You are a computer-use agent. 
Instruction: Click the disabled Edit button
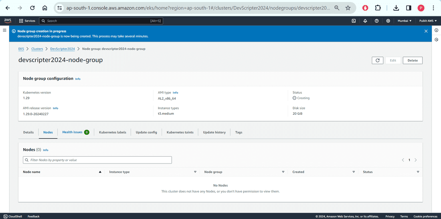click(x=393, y=60)
